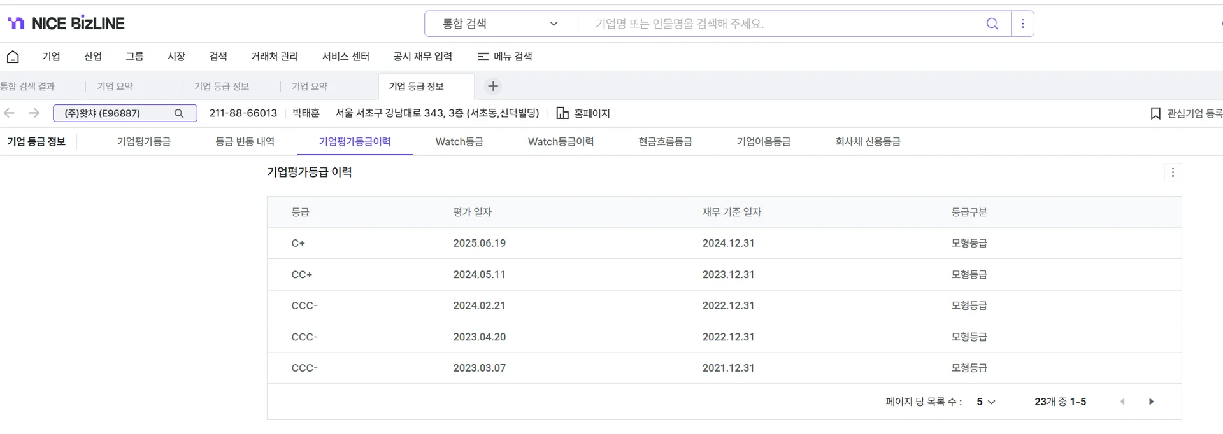Screen dimensions: 1223x434
Task: Click the (주)왓챠 company search field
Action: point(125,113)
